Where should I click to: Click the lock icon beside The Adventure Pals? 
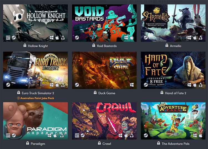[159, 143]
